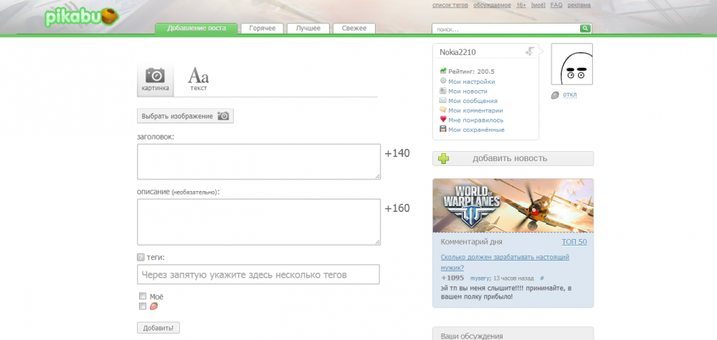Open commenter mysery's profile

click(480, 278)
